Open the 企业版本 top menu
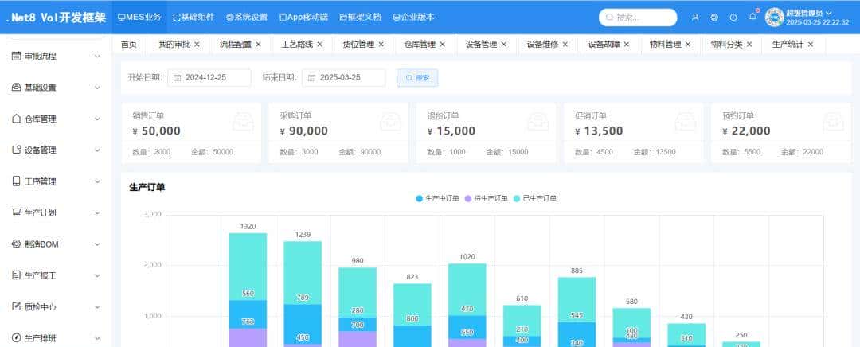 pyautogui.click(x=413, y=17)
